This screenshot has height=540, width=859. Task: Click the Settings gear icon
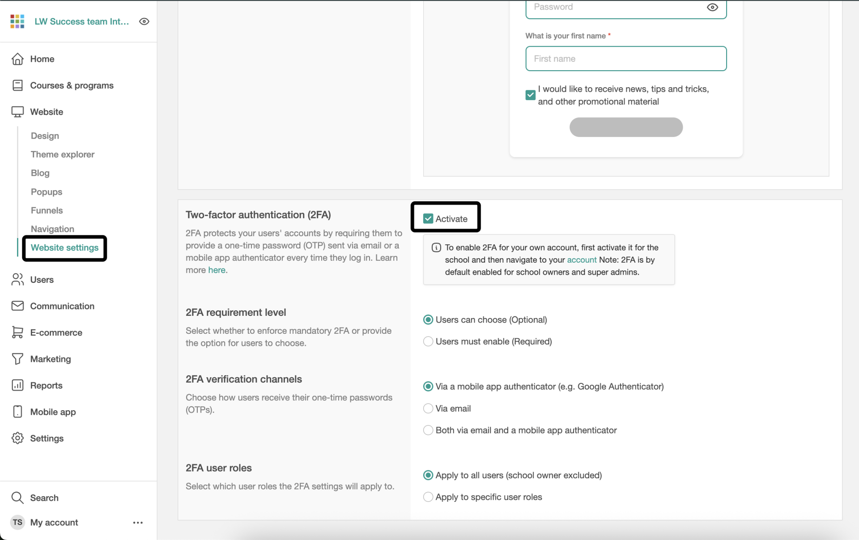click(17, 438)
